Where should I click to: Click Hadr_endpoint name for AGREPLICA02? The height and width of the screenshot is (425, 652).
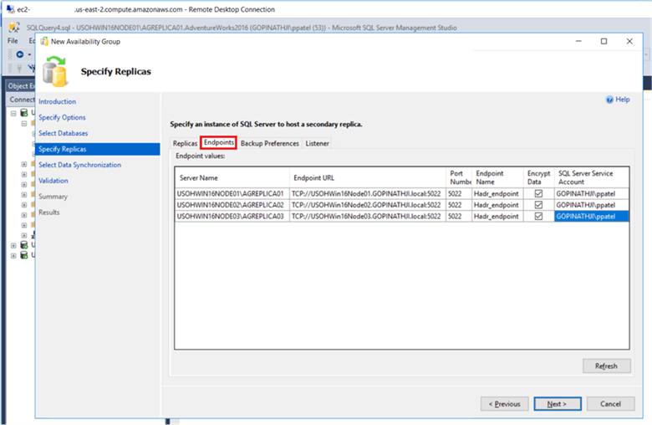[497, 205]
